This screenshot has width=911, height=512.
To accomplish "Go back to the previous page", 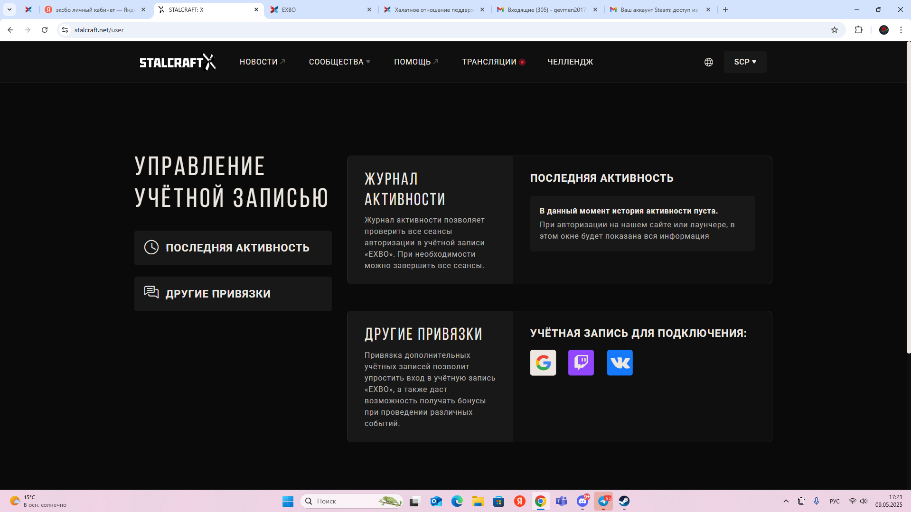I will tap(10, 30).
